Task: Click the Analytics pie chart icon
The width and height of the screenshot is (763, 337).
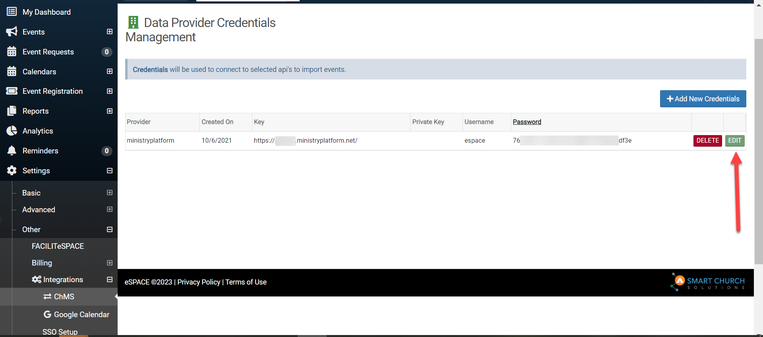Action: click(x=12, y=131)
